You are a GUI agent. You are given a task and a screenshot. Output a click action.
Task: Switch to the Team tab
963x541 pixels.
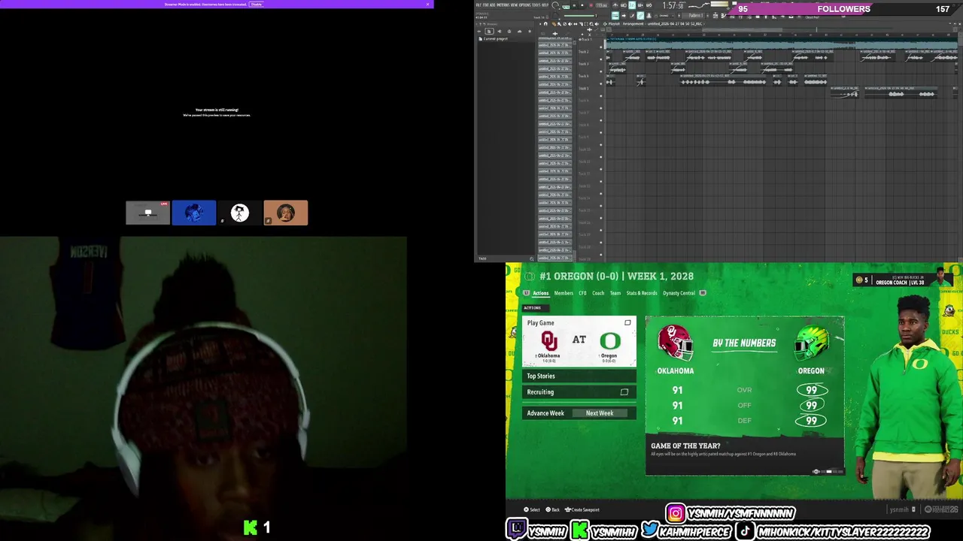pyautogui.click(x=615, y=293)
